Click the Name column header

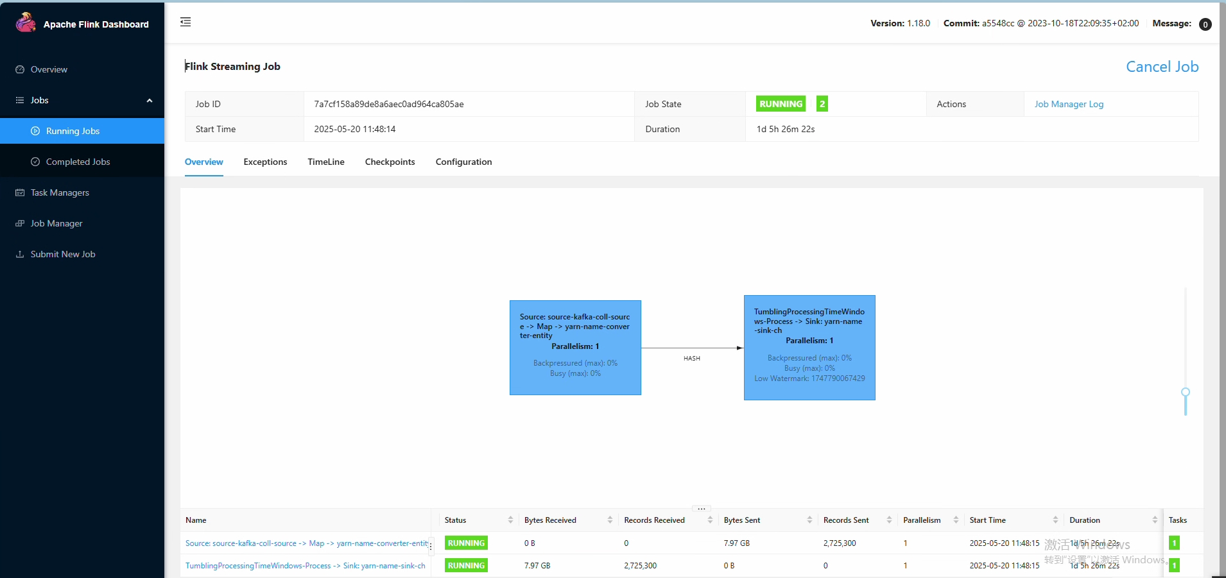[196, 520]
